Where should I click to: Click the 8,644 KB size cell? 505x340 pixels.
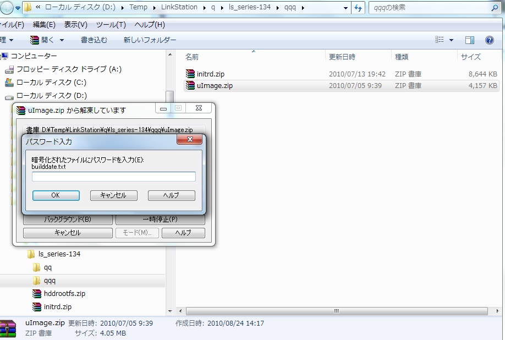pos(483,74)
